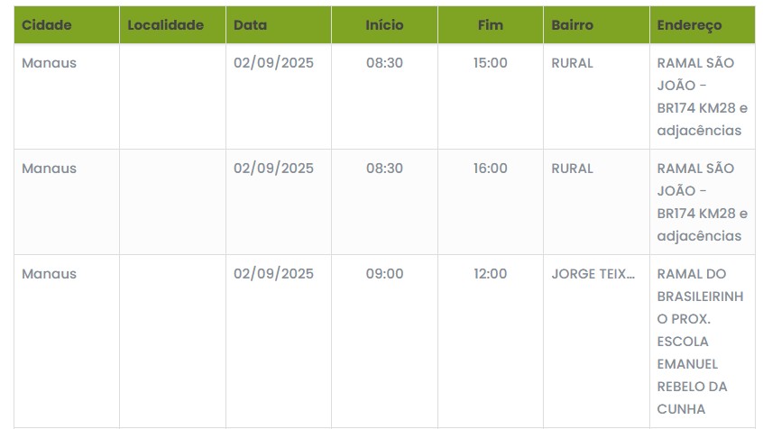This screenshot has width=763, height=429.
Task: Click RURAL in the row ending 16:00
Action: [x=573, y=169]
